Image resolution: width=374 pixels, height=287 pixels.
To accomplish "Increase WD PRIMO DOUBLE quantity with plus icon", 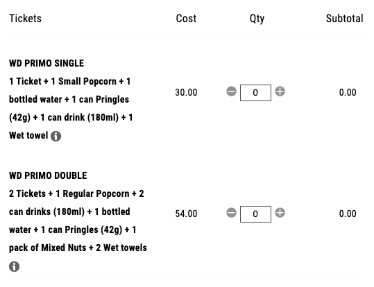I will 280,213.
